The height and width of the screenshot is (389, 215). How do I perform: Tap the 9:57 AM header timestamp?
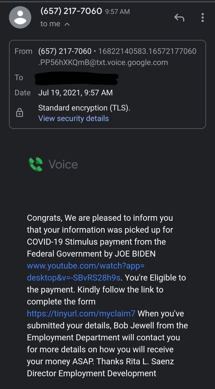click(x=117, y=12)
